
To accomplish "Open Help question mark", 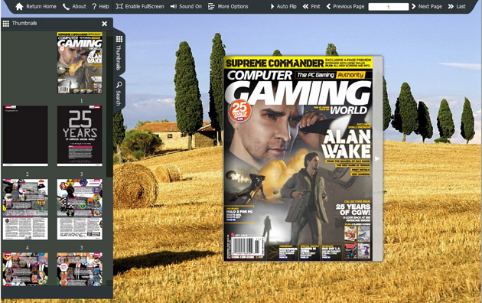I will coord(94,6).
